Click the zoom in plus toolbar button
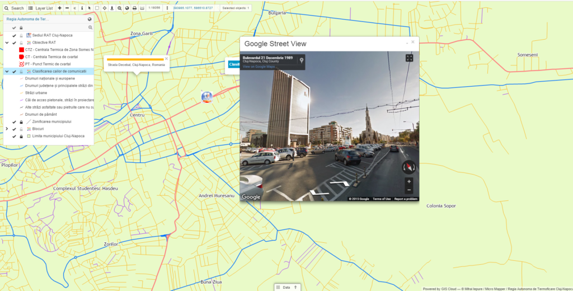 59,8
